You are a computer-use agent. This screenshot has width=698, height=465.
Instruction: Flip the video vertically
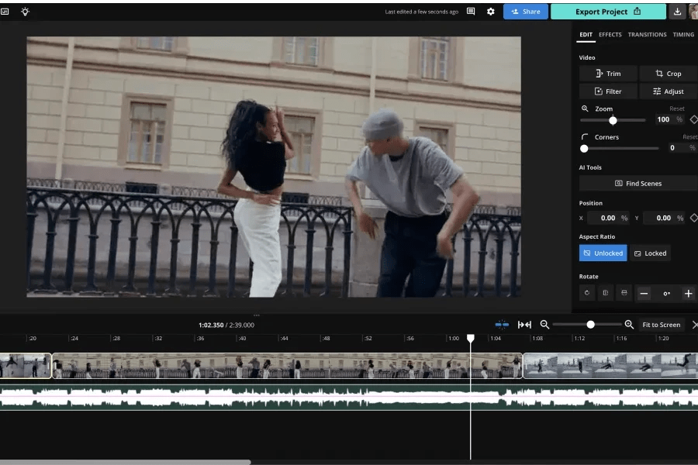(x=624, y=293)
